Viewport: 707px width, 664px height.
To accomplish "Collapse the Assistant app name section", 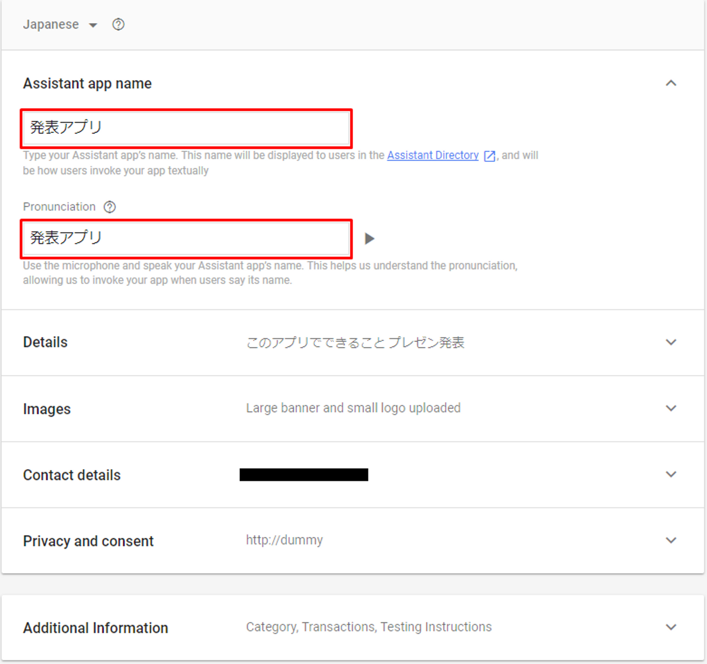I will pos(671,83).
